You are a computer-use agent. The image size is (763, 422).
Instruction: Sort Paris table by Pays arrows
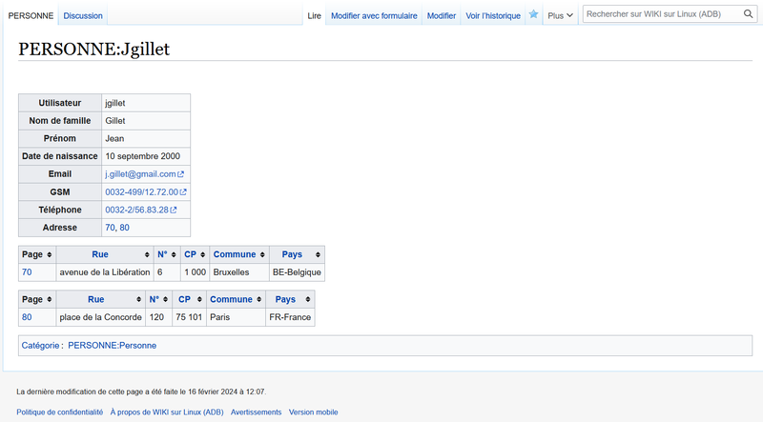point(307,299)
